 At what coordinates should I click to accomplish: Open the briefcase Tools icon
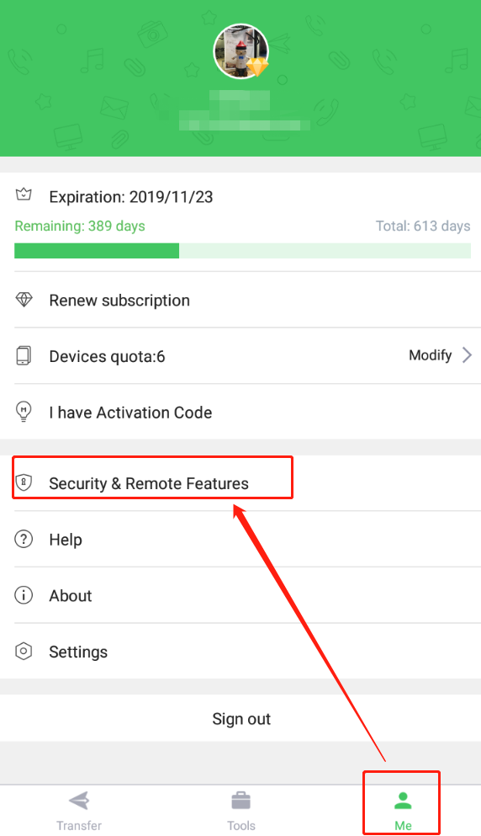pyautogui.click(x=240, y=801)
